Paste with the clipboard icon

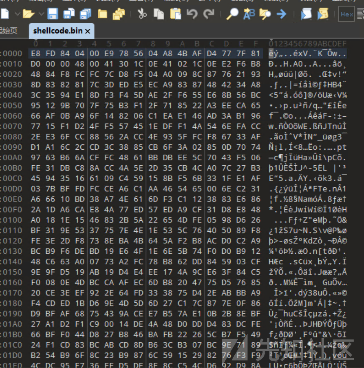pos(175,14)
